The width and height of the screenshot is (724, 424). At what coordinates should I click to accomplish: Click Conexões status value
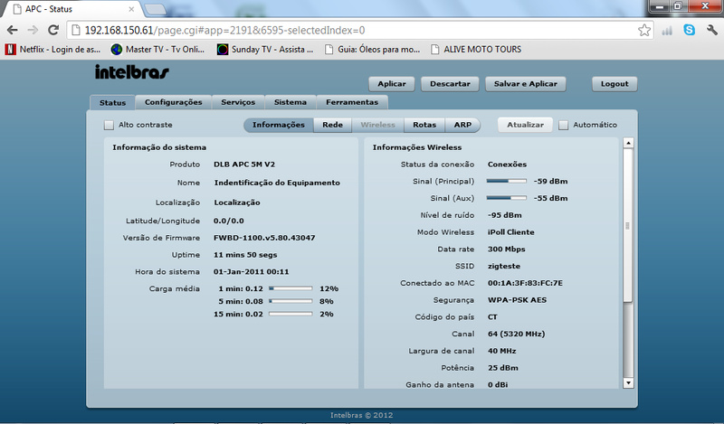pos(507,165)
